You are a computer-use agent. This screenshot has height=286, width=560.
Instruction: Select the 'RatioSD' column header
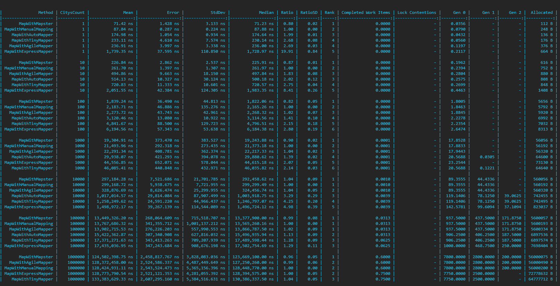pyautogui.click(x=309, y=12)
